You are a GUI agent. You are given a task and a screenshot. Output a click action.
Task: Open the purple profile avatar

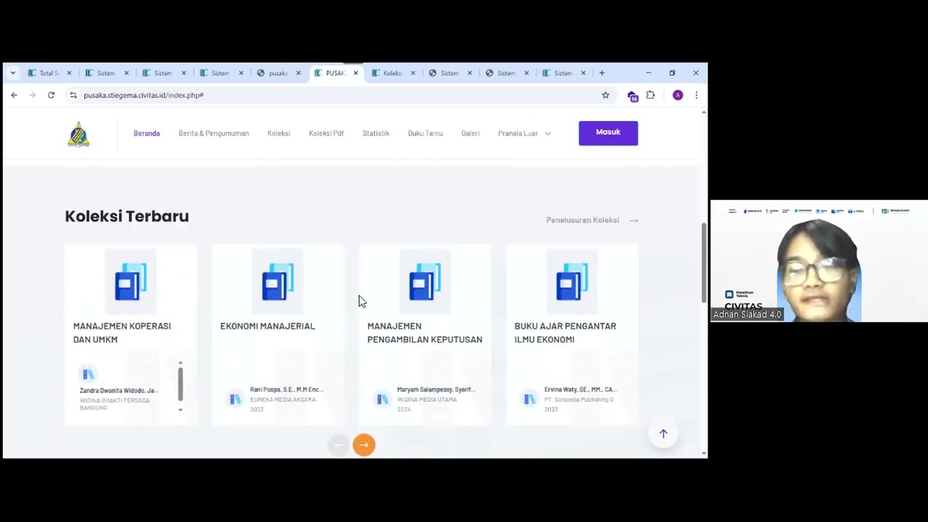tap(678, 95)
